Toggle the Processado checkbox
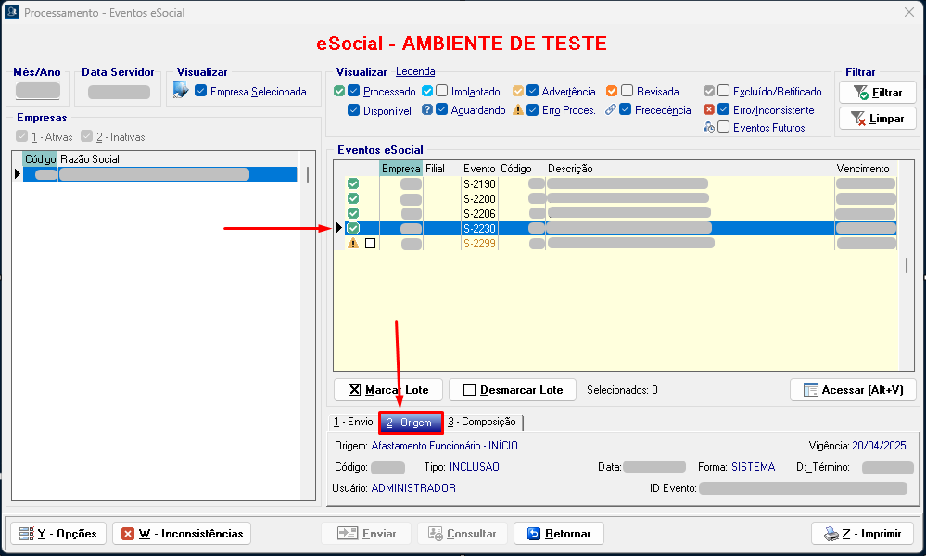Viewport: 926px width, 556px height. 354,91
